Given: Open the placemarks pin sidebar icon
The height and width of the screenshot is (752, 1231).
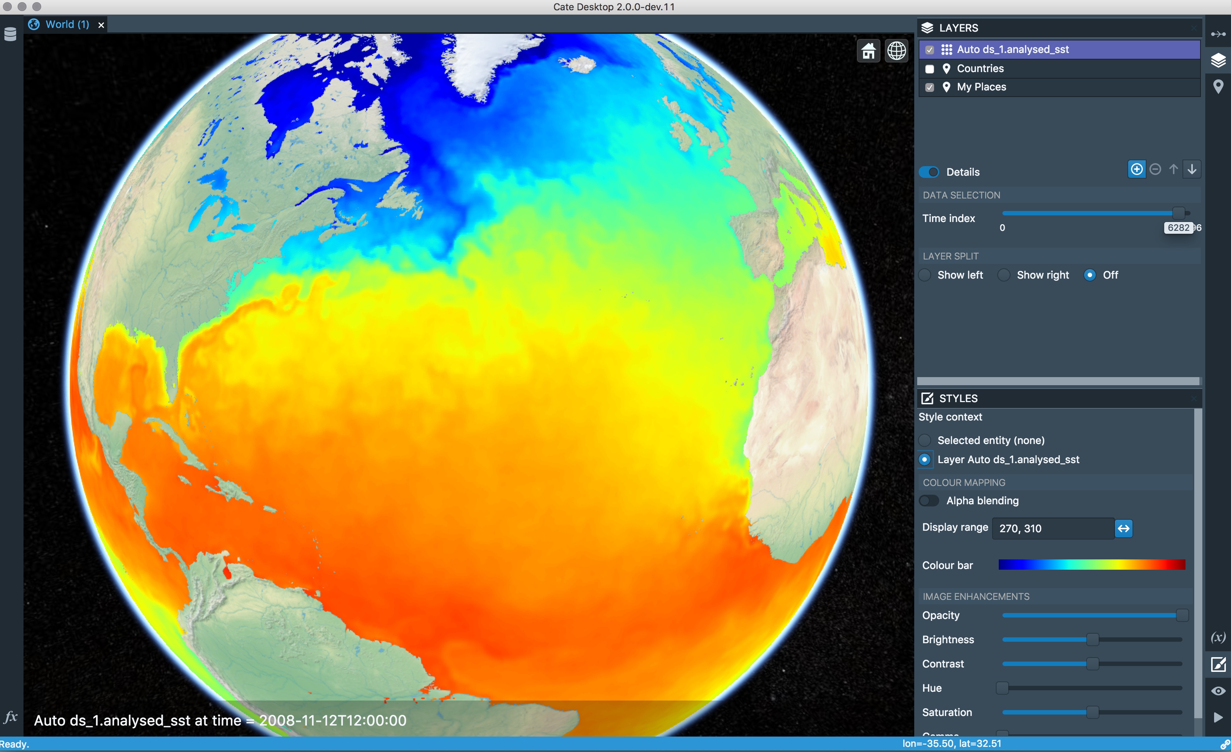Looking at the screenshot, I should (x=1218, y=87).
